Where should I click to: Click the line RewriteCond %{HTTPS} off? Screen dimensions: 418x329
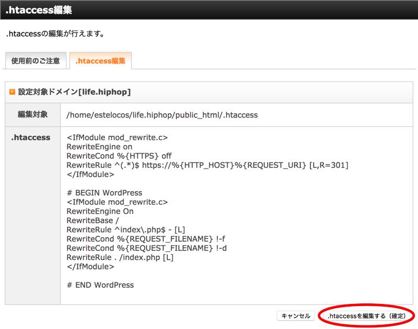(x=119, y=156)
